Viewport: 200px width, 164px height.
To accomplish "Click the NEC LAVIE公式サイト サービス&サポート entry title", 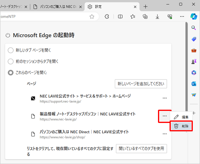I will tap(85, 96).
